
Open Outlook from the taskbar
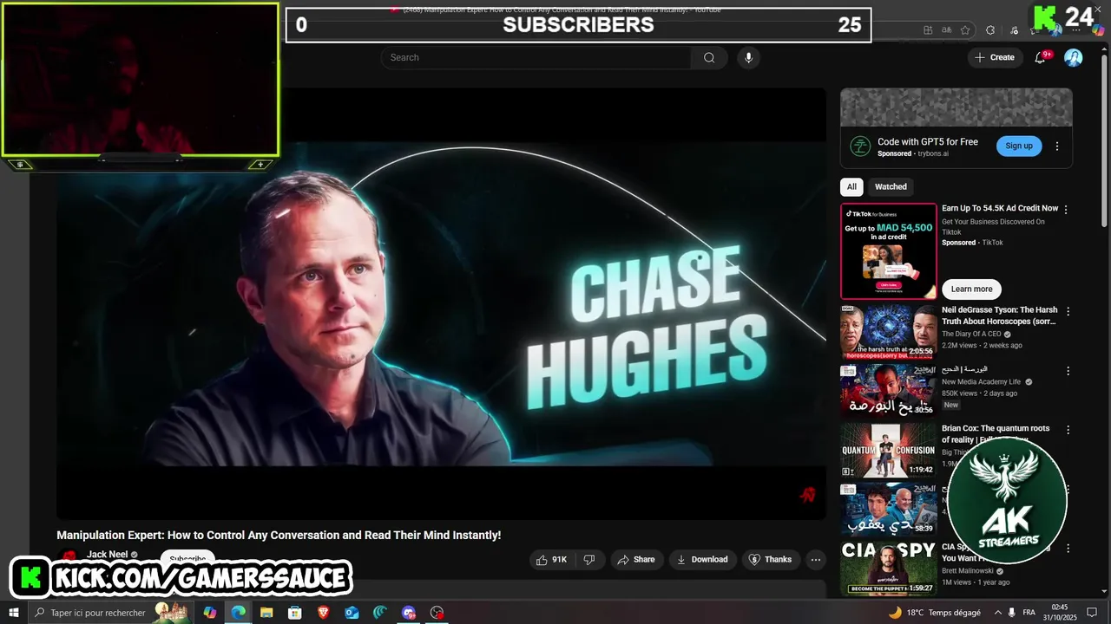pos(352,613)
